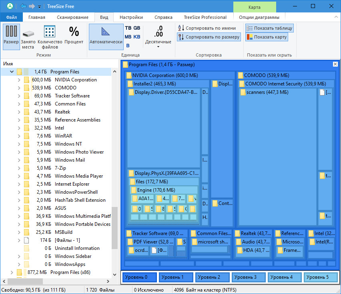The height and width of the screenshot is (294, 341).
Task: Open the TreeSize Professional tab
Action: click(x=205, y=17)
